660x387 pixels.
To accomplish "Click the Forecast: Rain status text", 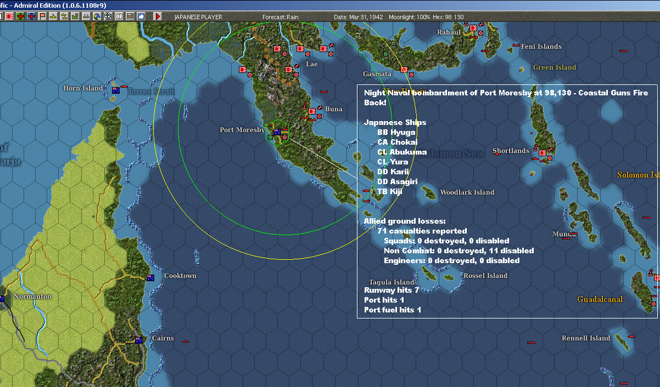I will click(x=281, y=17).
